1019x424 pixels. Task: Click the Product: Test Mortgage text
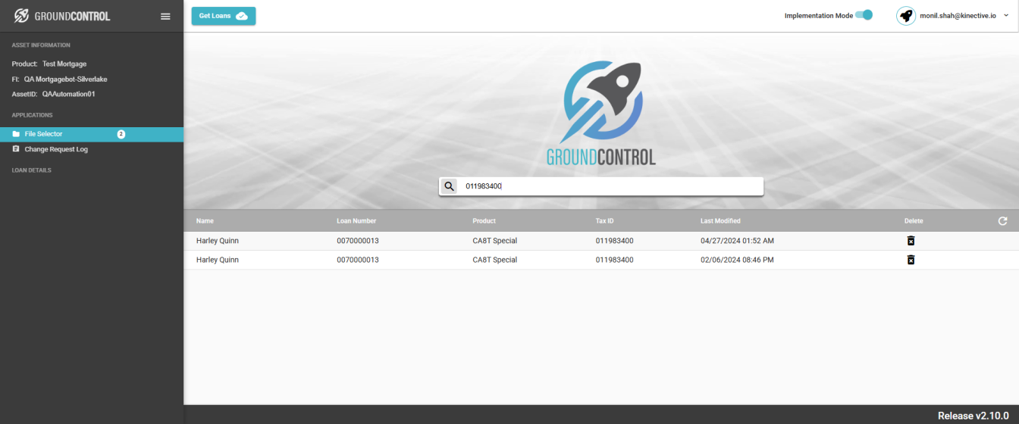(49, 64)
